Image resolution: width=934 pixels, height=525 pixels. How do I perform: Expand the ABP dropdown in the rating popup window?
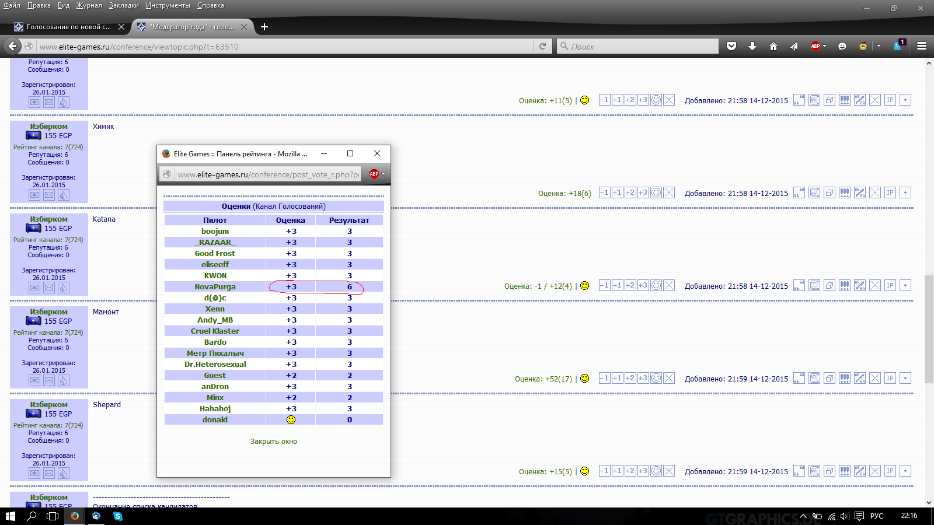[x=383, y=174]
